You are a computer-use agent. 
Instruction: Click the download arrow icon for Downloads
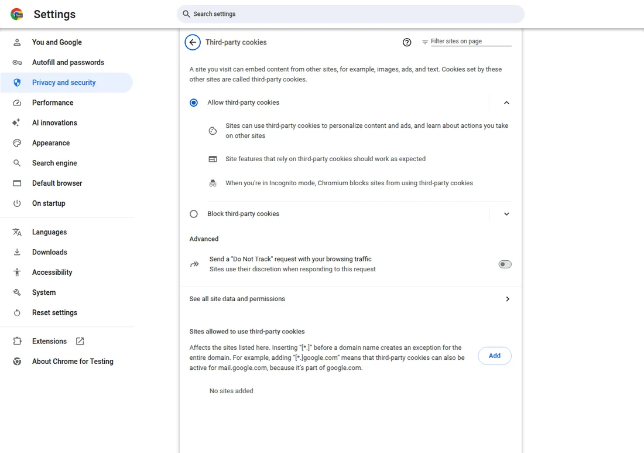click(x=17, y=252)
